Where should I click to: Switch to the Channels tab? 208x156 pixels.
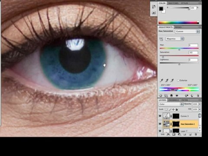coord(174,100)
